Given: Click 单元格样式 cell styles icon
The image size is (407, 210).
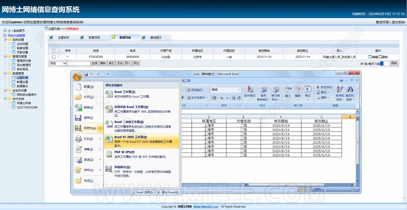Looking at the screenshot, I should (275, 89).
